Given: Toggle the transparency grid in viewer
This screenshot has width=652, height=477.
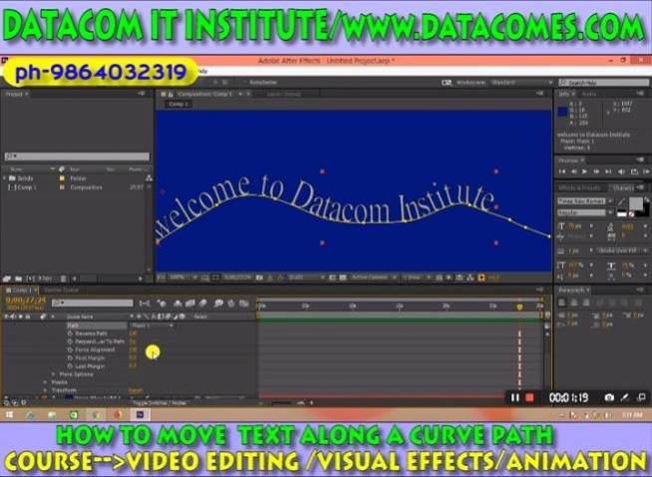Looking at the screenshot, I should [x=343, y=277].
